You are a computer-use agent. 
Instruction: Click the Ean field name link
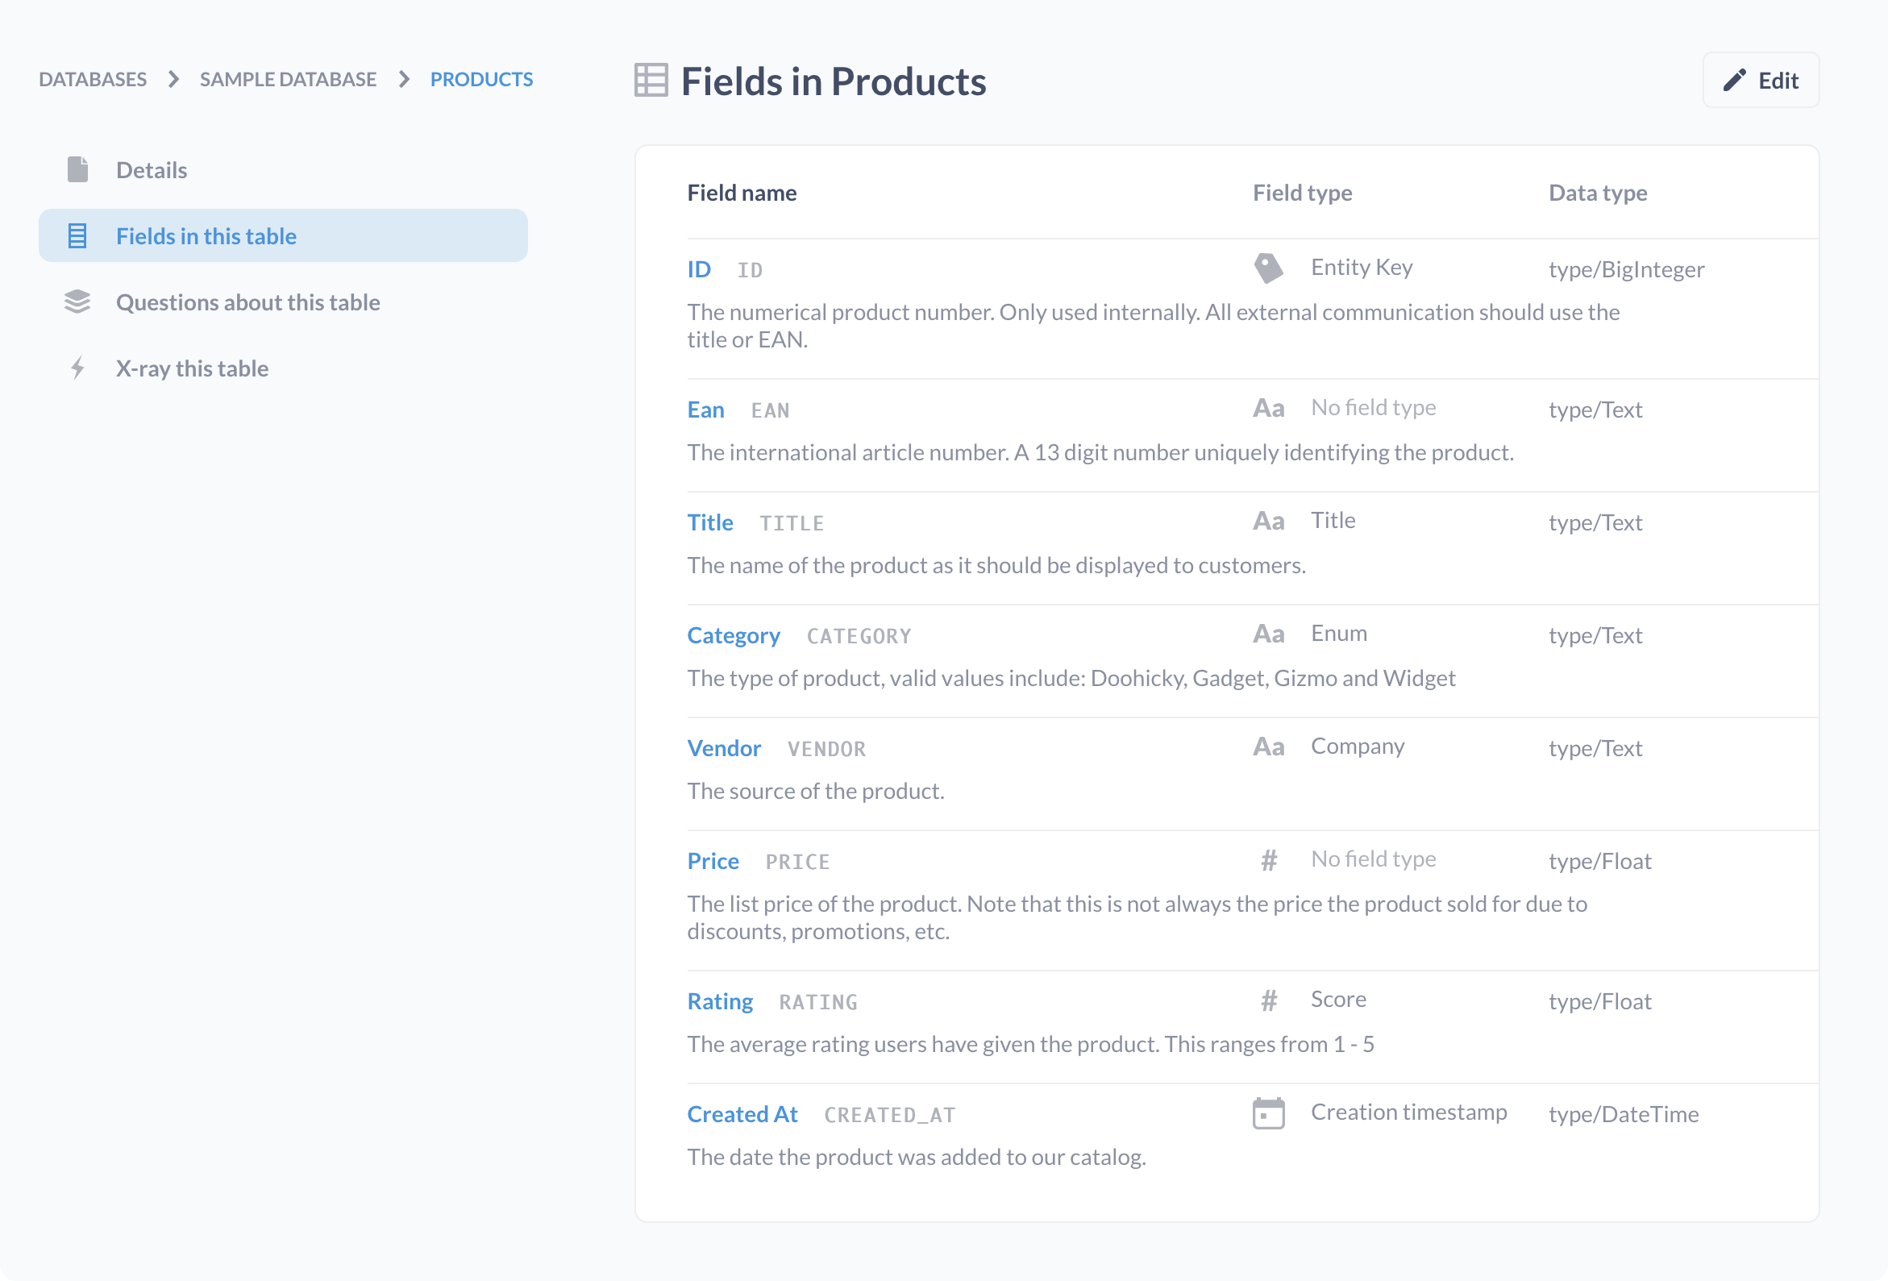pos(706,409)
